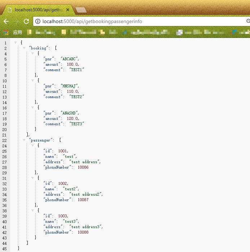Click the phoneNumber value 10086
Screen dimensions: 250x252
pyautogui.click(x=83, y=167)
